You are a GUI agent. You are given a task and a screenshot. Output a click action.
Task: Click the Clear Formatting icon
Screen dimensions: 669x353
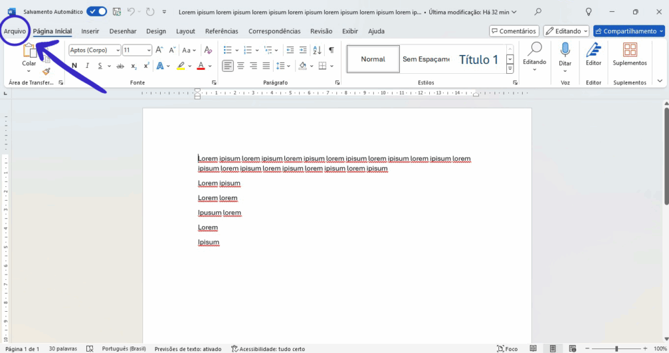[x=208, y=50]
